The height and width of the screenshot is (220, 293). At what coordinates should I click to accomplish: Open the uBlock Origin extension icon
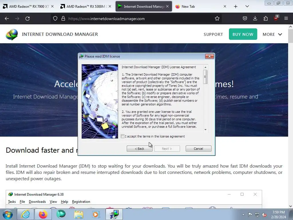point(276,18)
